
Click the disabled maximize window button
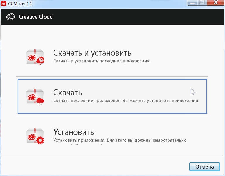click(x=202, y=3)
